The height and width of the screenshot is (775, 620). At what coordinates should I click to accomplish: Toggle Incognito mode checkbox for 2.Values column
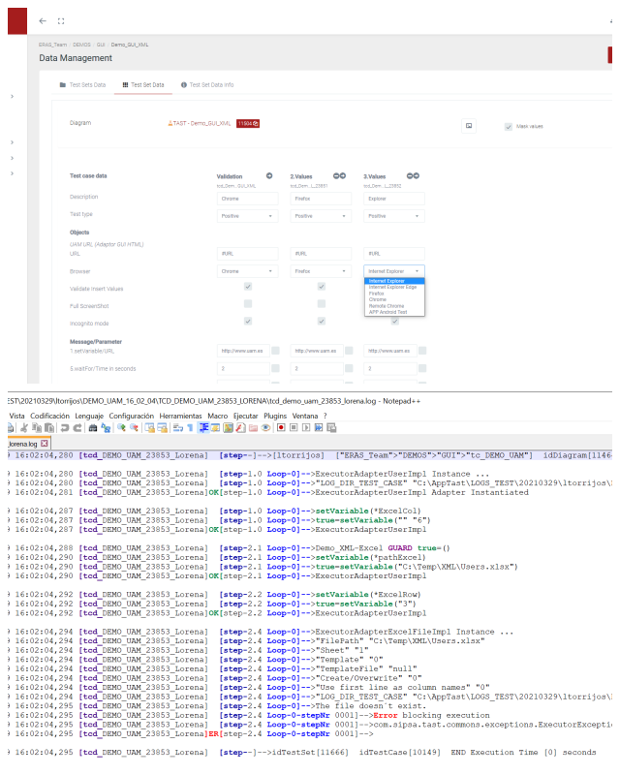pyautogui.click(x=321, y=321)
